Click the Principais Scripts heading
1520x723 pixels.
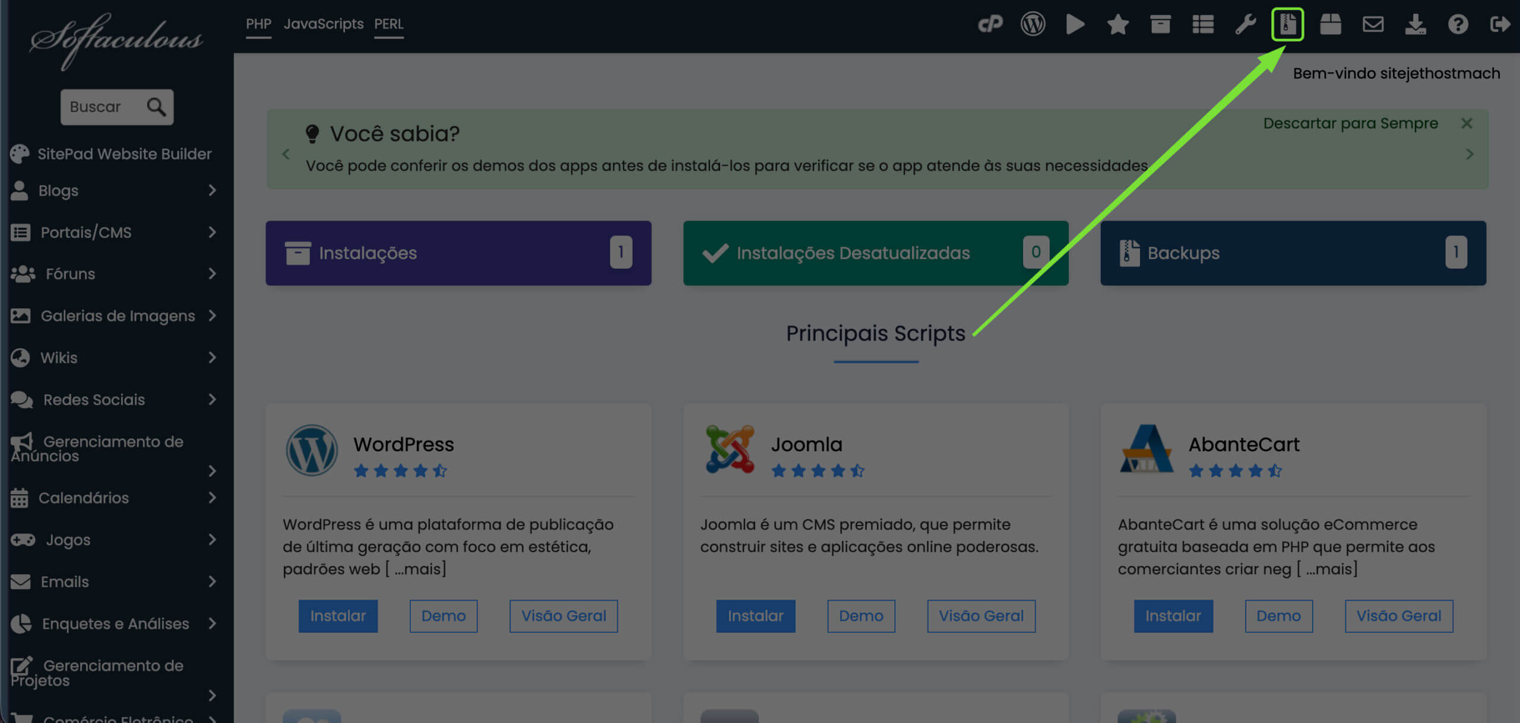(x=876, y=333)
